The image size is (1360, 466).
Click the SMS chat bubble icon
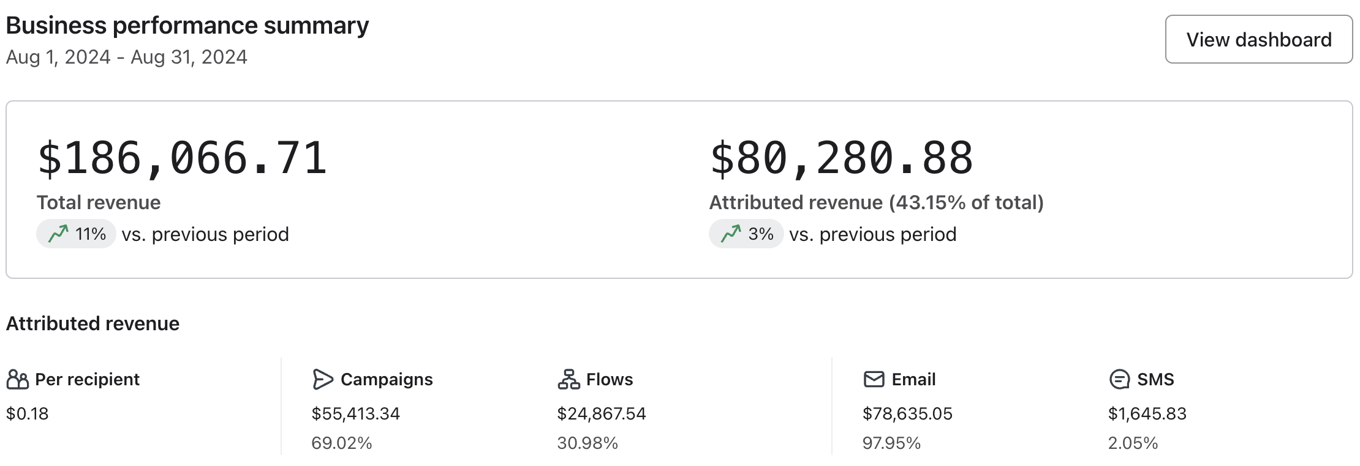point(1119,380)
